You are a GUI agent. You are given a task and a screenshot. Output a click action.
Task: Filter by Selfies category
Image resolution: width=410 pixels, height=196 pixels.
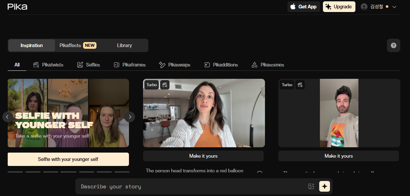[88, 65]
